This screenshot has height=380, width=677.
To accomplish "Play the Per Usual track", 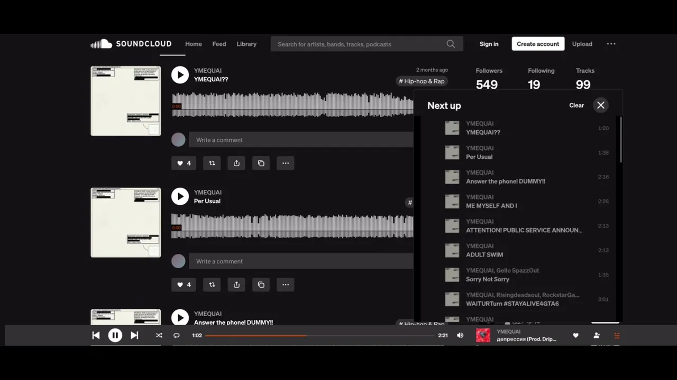I will point(180,196).
